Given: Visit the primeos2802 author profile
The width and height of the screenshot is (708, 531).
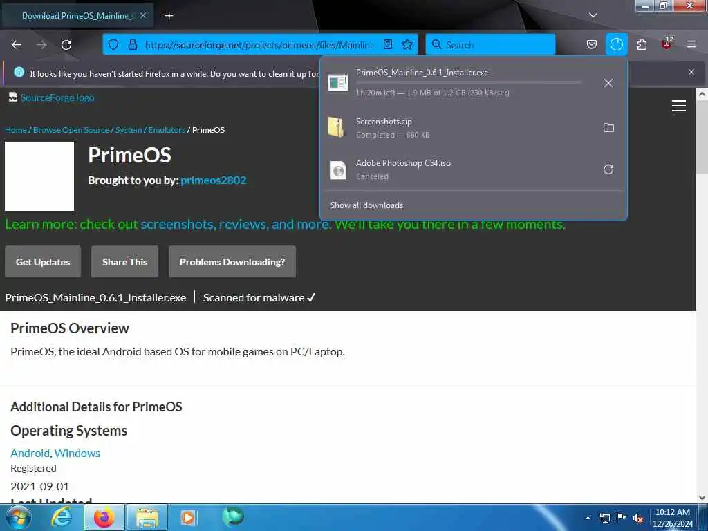Looking at the screenshot, I should coord(214,180).
